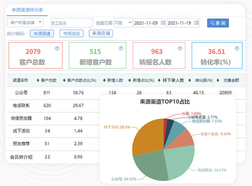
Task: Click the 963 转报名人数 summary card
Action: (159, 55)
